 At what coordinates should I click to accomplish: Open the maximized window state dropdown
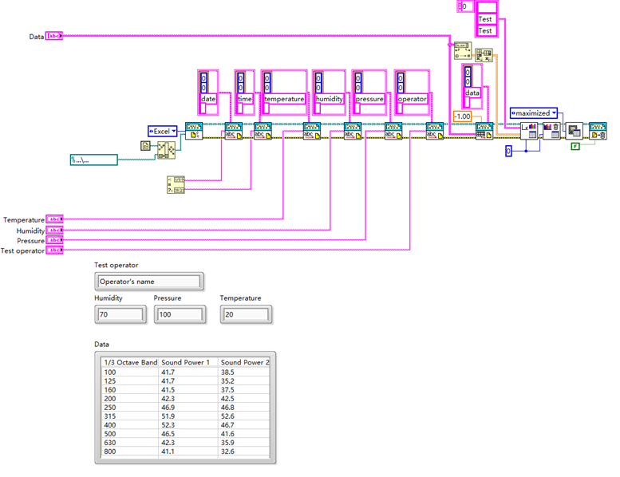pos(533,113)
